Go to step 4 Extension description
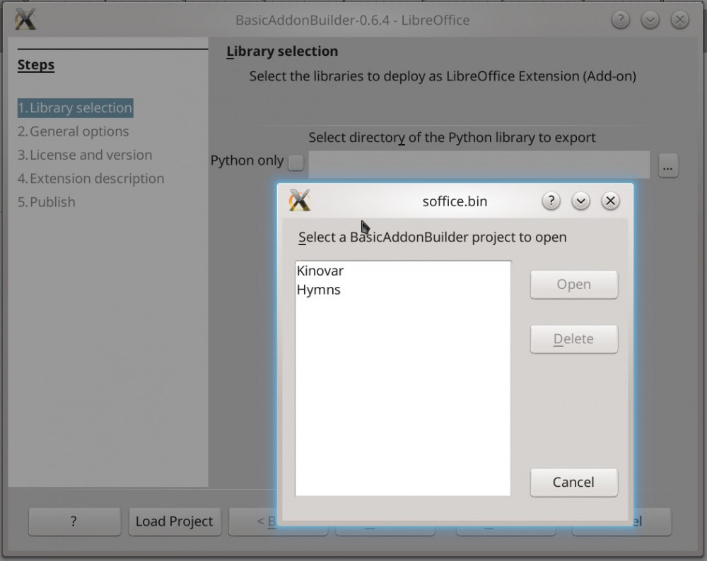The image size is (707, 561). pos(91,179)
